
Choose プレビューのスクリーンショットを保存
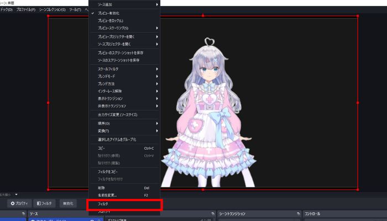tap(124, 53)
